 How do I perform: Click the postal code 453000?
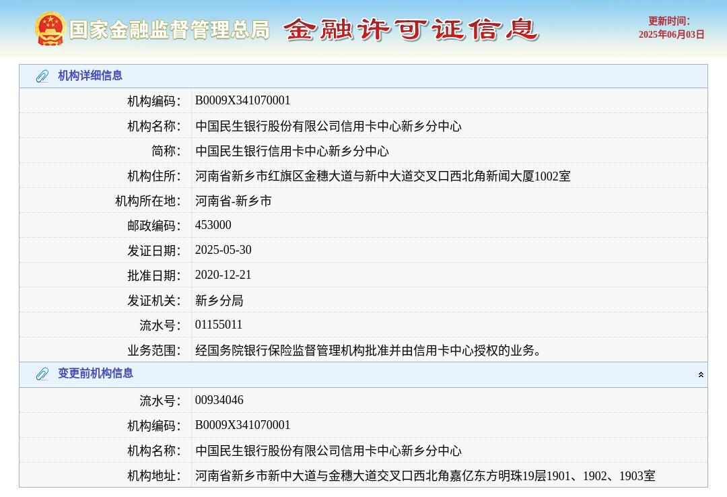(213, 225)
